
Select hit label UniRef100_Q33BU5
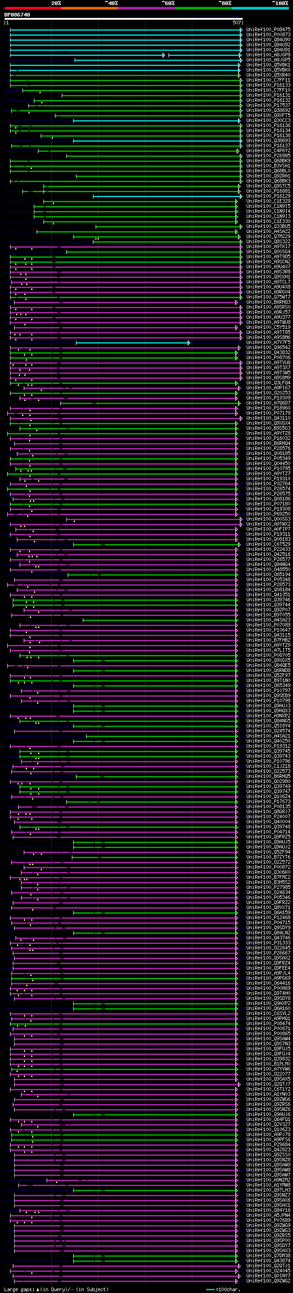point(268,227)
